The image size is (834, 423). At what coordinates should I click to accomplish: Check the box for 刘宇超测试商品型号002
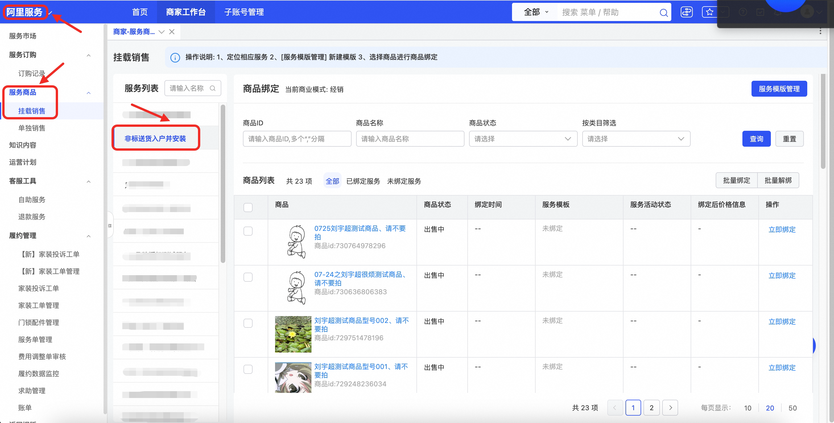(248, 323)
